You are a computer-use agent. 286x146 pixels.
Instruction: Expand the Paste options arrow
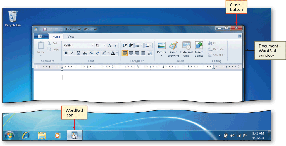pos(41,55)
